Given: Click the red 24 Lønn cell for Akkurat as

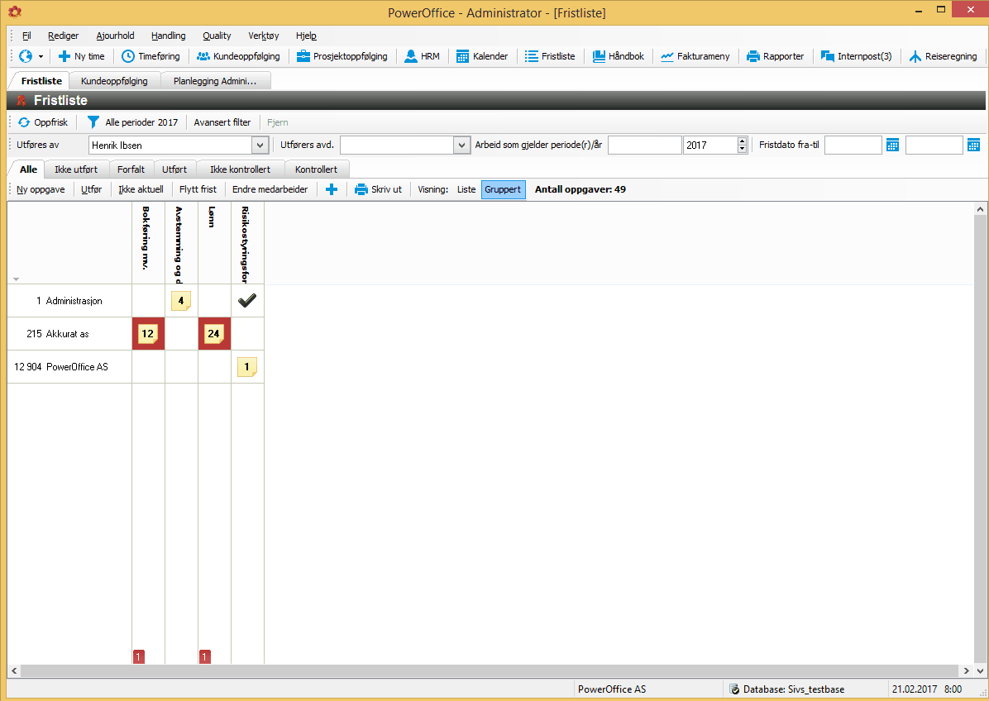Looking at the screenshot, I should pos(214,333).
